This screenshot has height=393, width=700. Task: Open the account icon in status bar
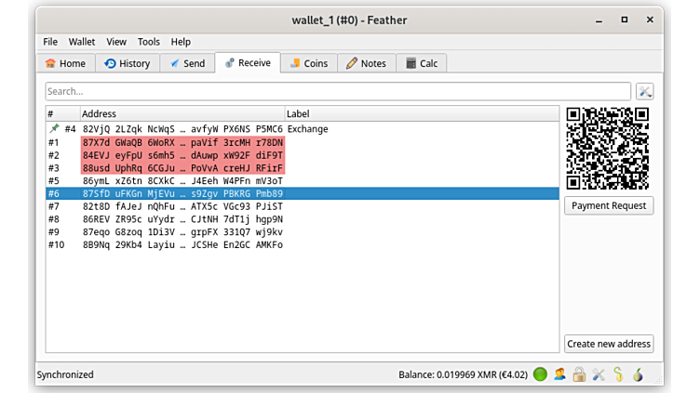pyautogui.click(x=559, y=374)
